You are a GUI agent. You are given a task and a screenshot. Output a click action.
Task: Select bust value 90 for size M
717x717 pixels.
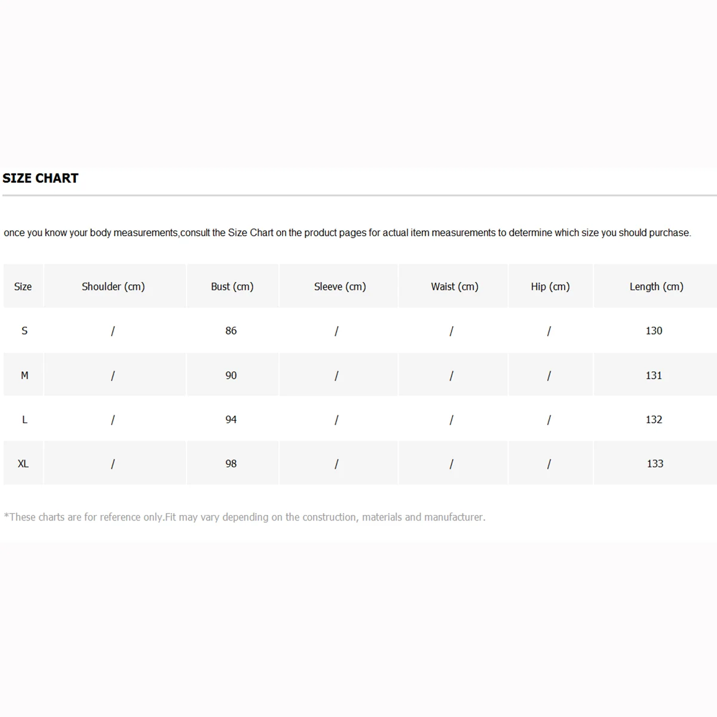point(231,376)
